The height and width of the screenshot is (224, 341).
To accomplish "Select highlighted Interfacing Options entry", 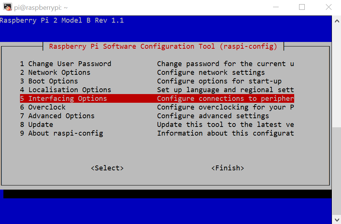I will (x=63, y=99).
